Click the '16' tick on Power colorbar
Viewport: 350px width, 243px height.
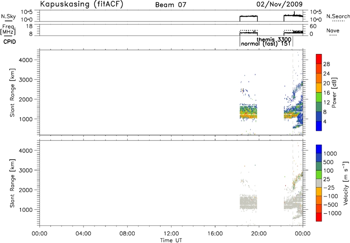[326, 93]
